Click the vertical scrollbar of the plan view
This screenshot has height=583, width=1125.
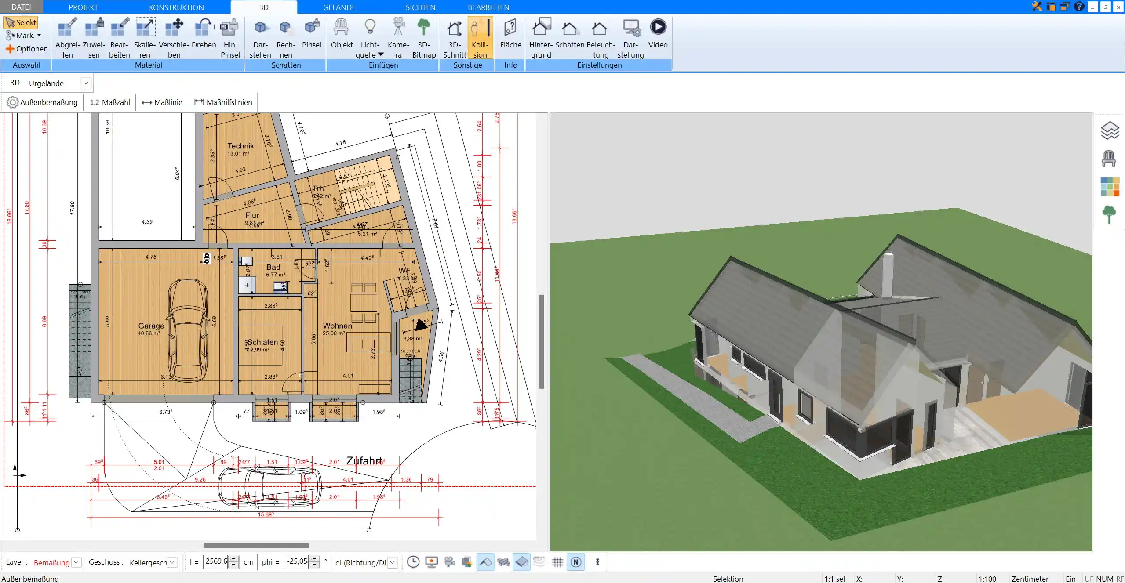coord(542,342)
